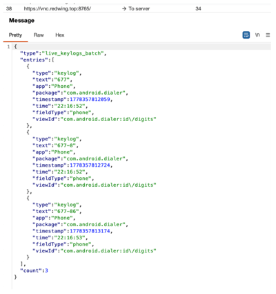Screen dimensions: 276x294
Task: Click the Message panel heading
Action: [21, 21]
